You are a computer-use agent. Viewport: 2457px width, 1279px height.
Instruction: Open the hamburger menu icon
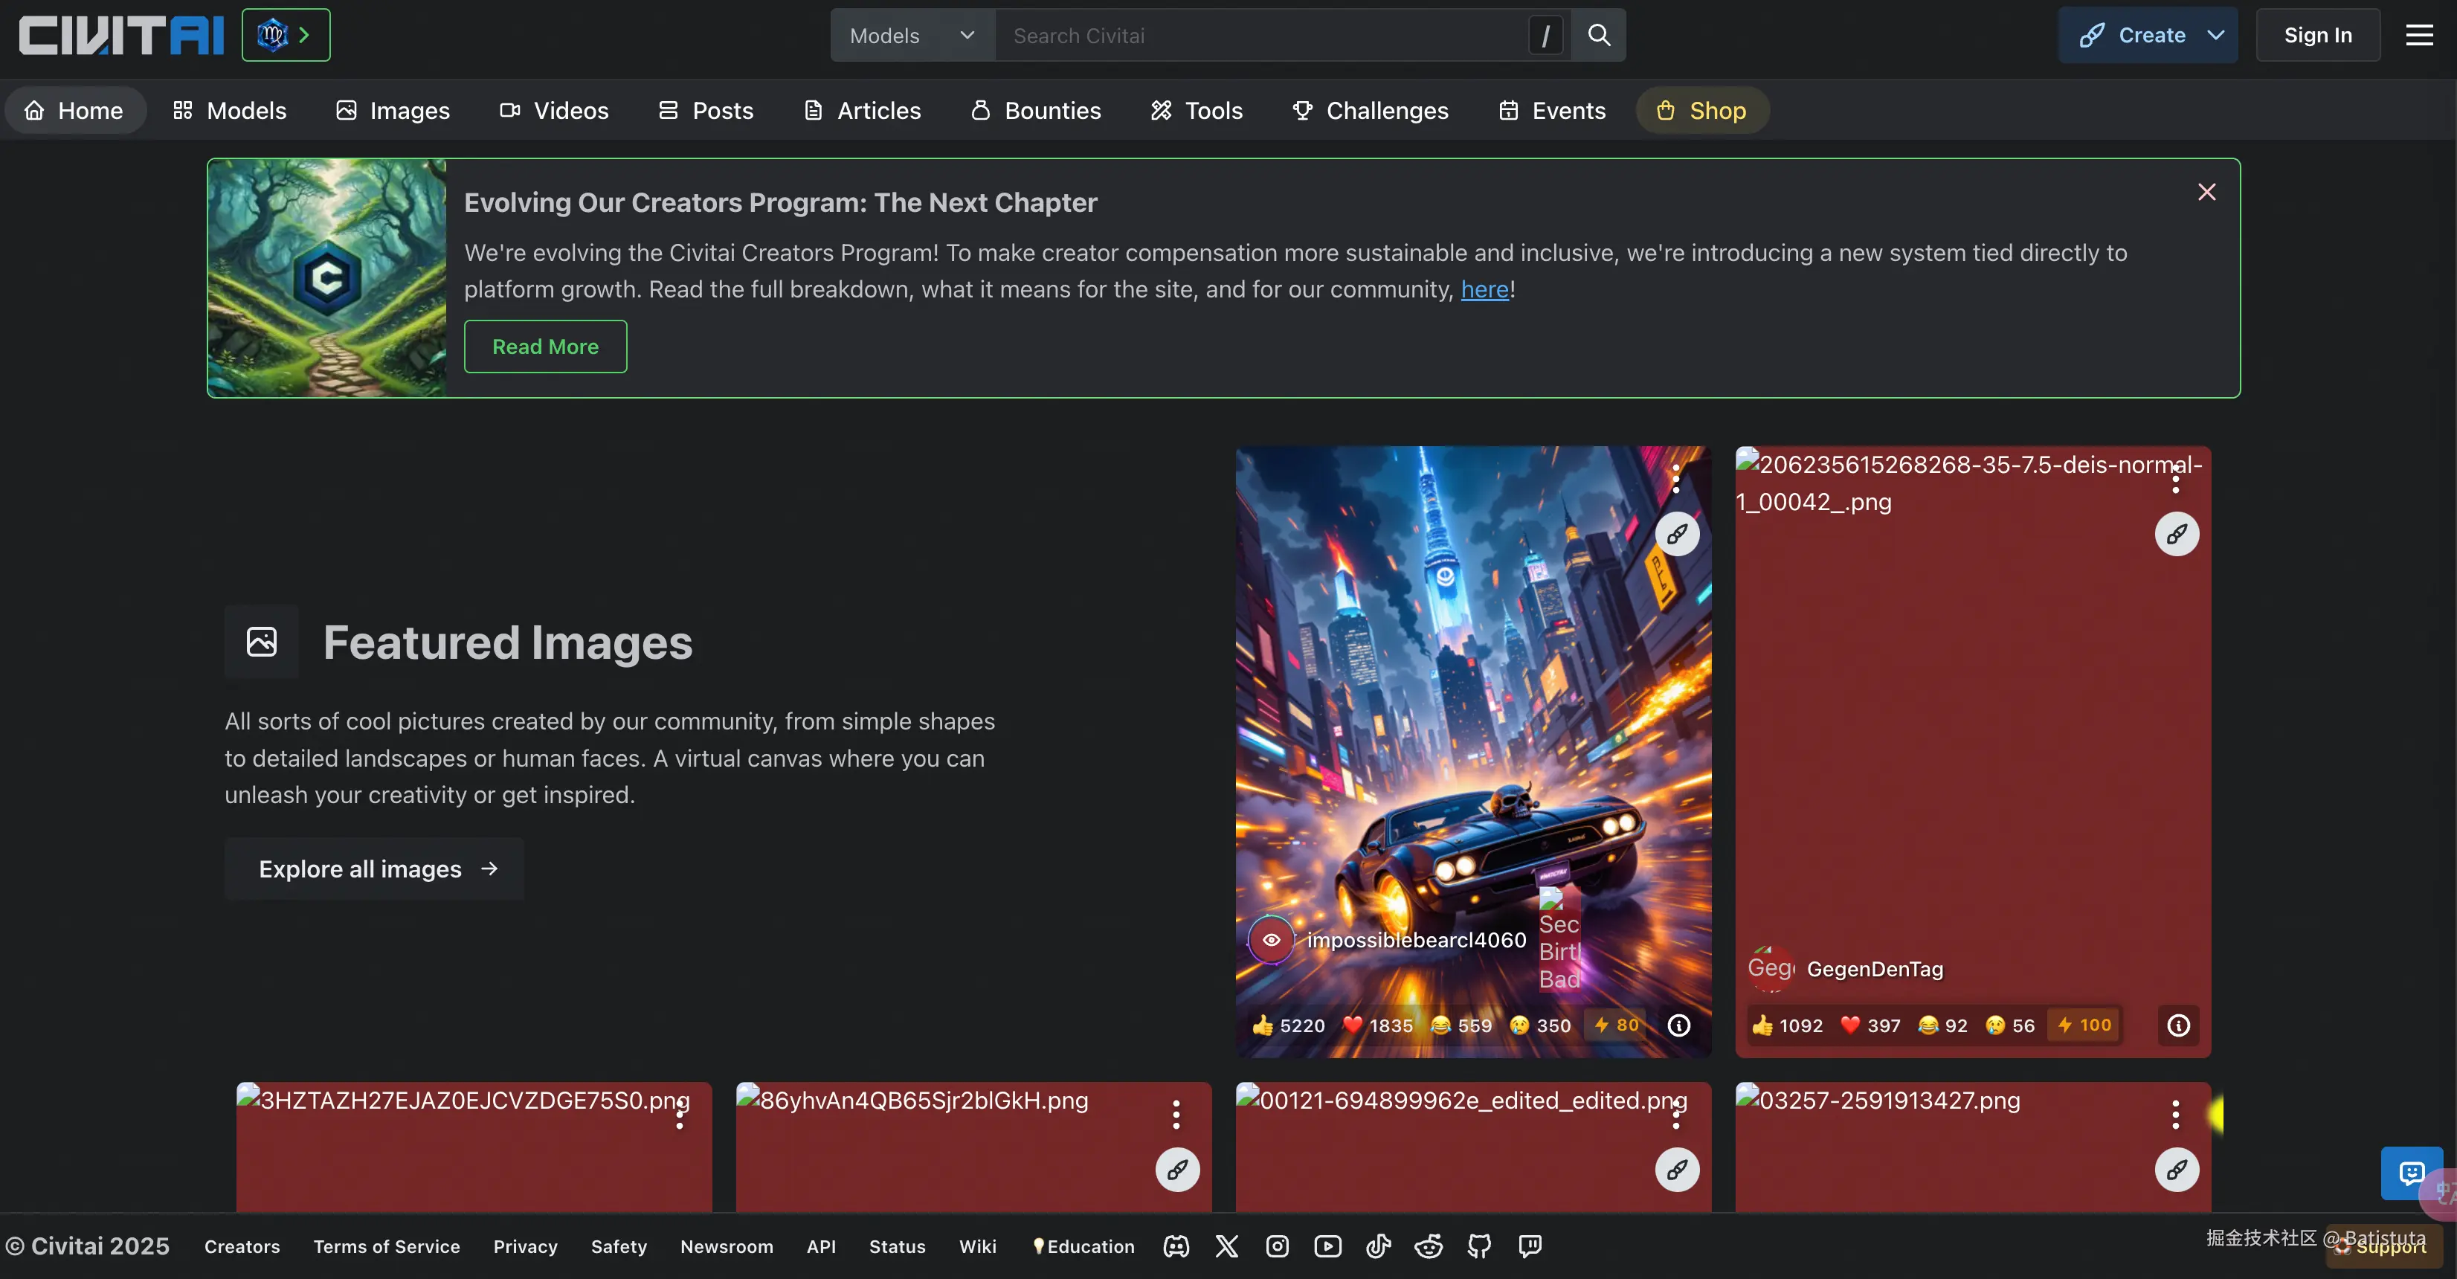[2419, 35]
